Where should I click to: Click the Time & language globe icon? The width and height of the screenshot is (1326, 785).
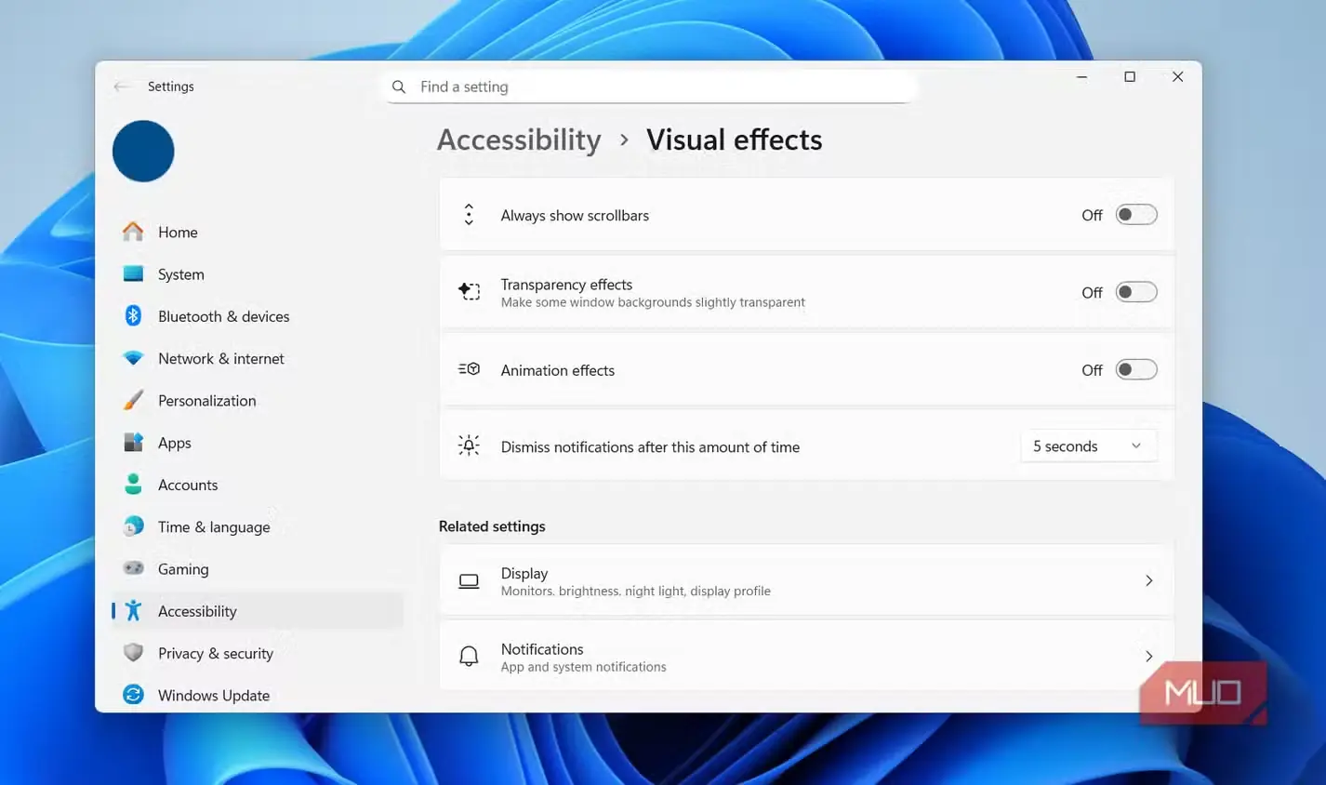[x=133, y=526]
